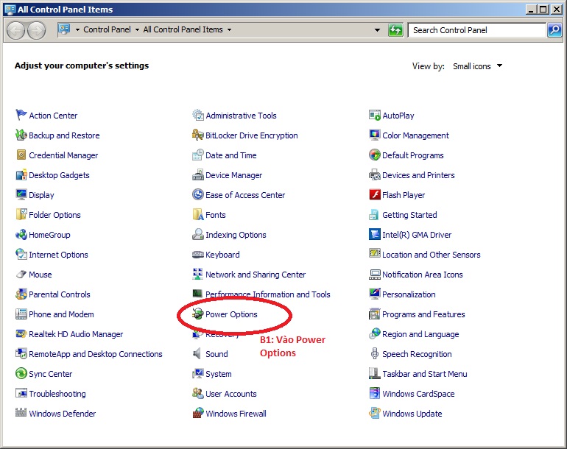
Task: Open the Region and Language globe icon
Action: pyautogui.click(x=375, y=333)
